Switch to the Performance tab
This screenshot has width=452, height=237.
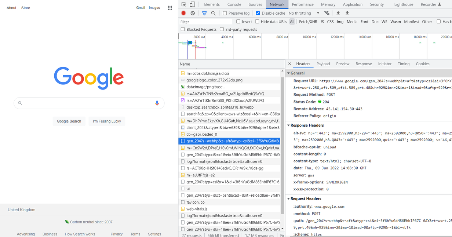pyautogui.click(x=303, y=4)
